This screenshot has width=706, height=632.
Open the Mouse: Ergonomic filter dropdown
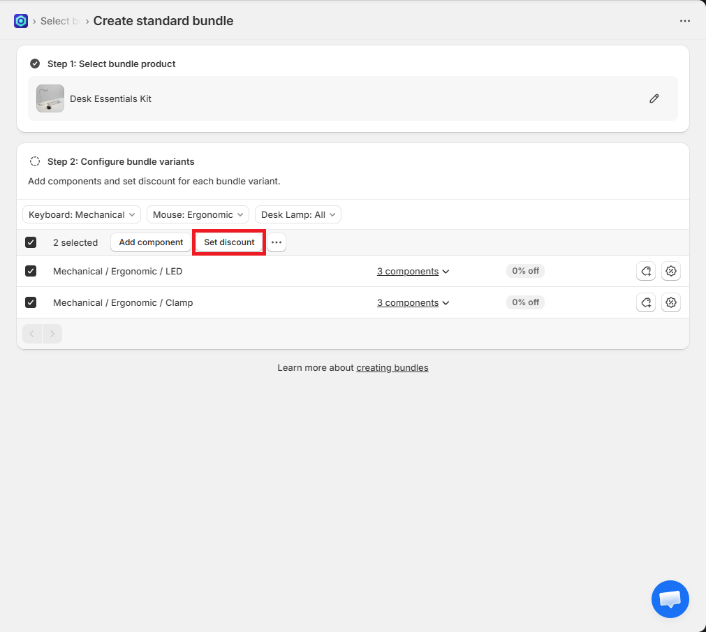(198, 214)
